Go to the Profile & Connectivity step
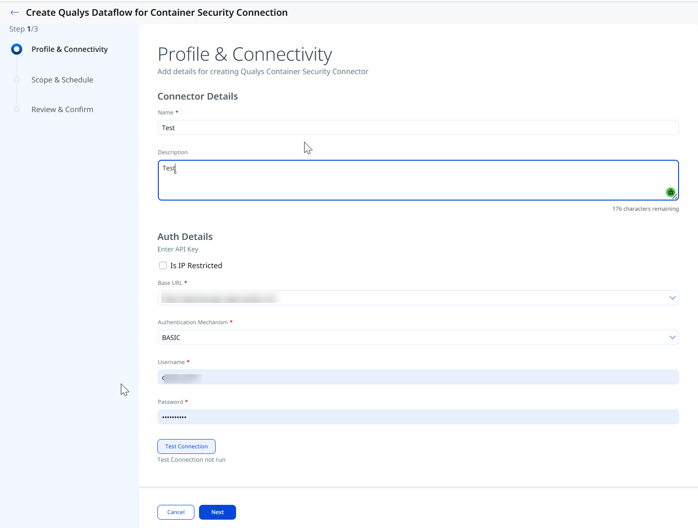 point(69,49)
